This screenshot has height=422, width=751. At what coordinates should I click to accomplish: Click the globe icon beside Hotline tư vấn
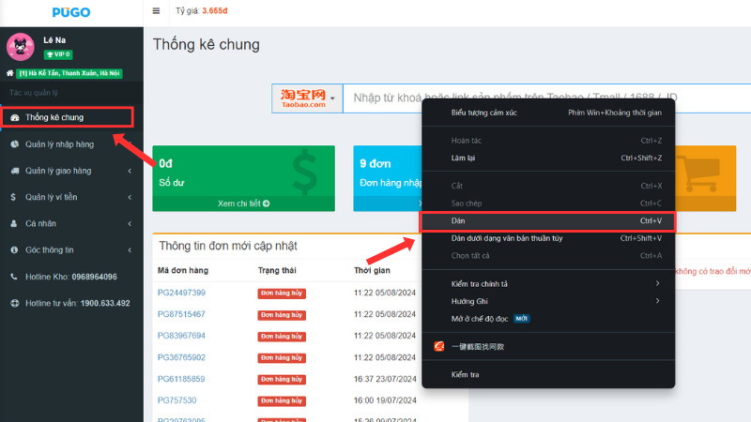pyautogui.click(x=14, y=303)
